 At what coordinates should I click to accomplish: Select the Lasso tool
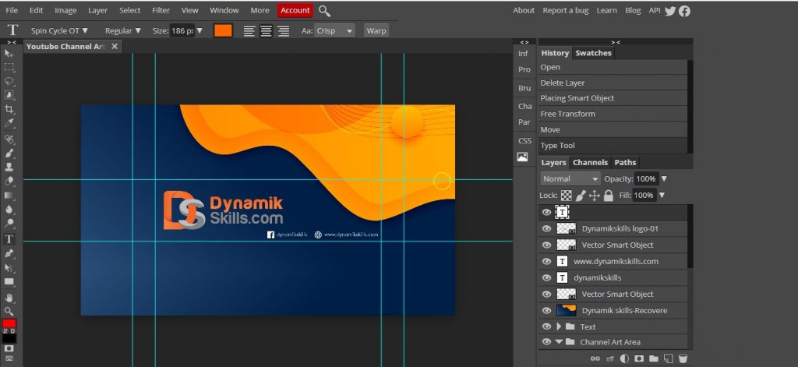[9, 81]
